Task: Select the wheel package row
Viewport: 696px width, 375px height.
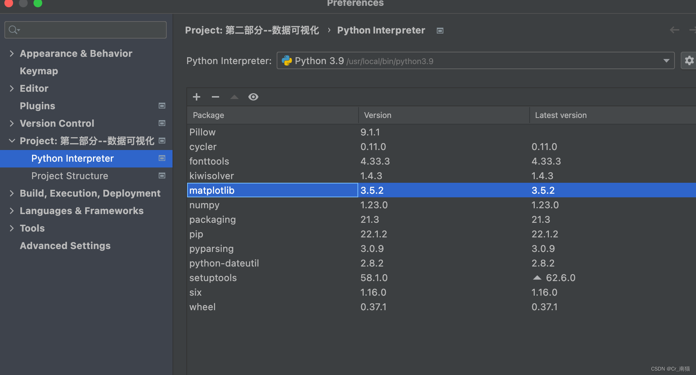Action: point(442,307)
